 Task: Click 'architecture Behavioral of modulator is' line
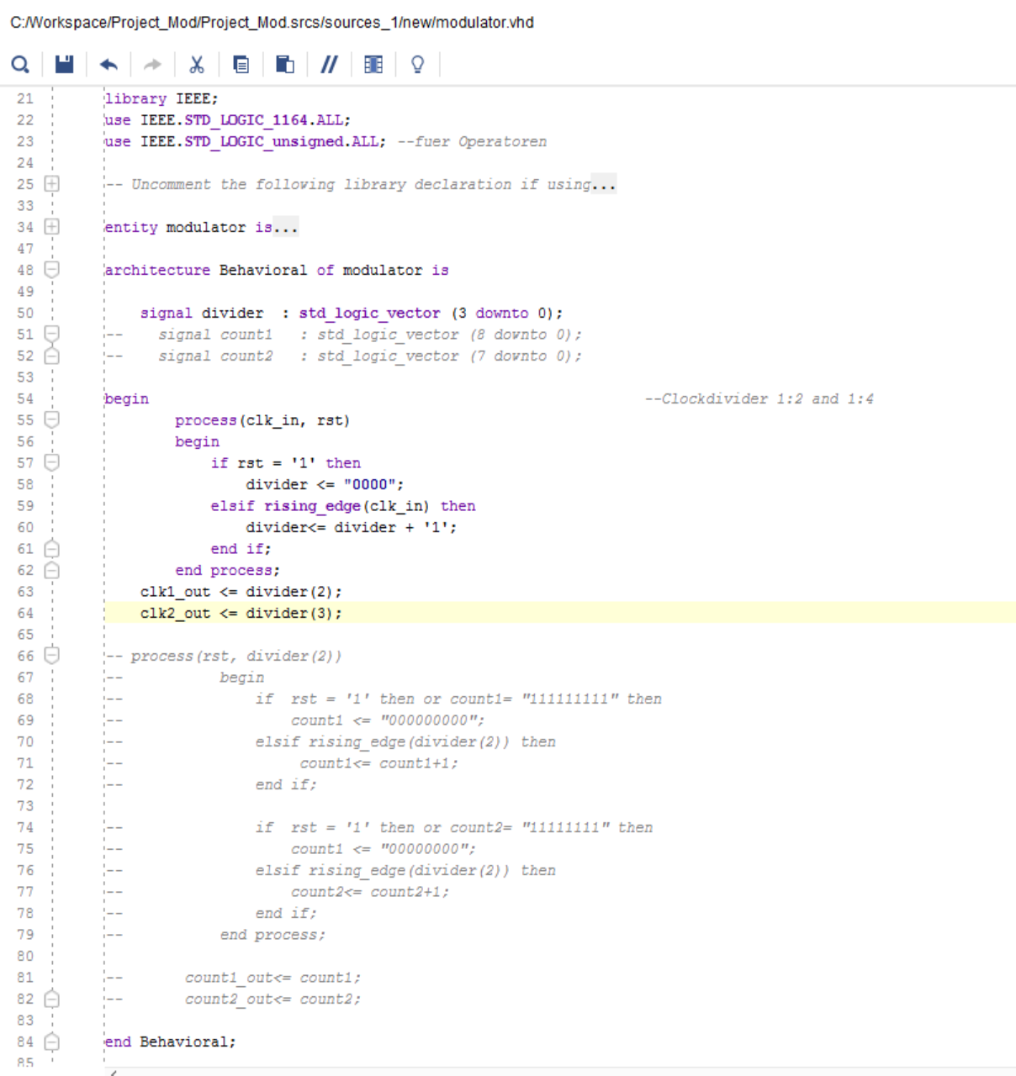coord(277,270)
